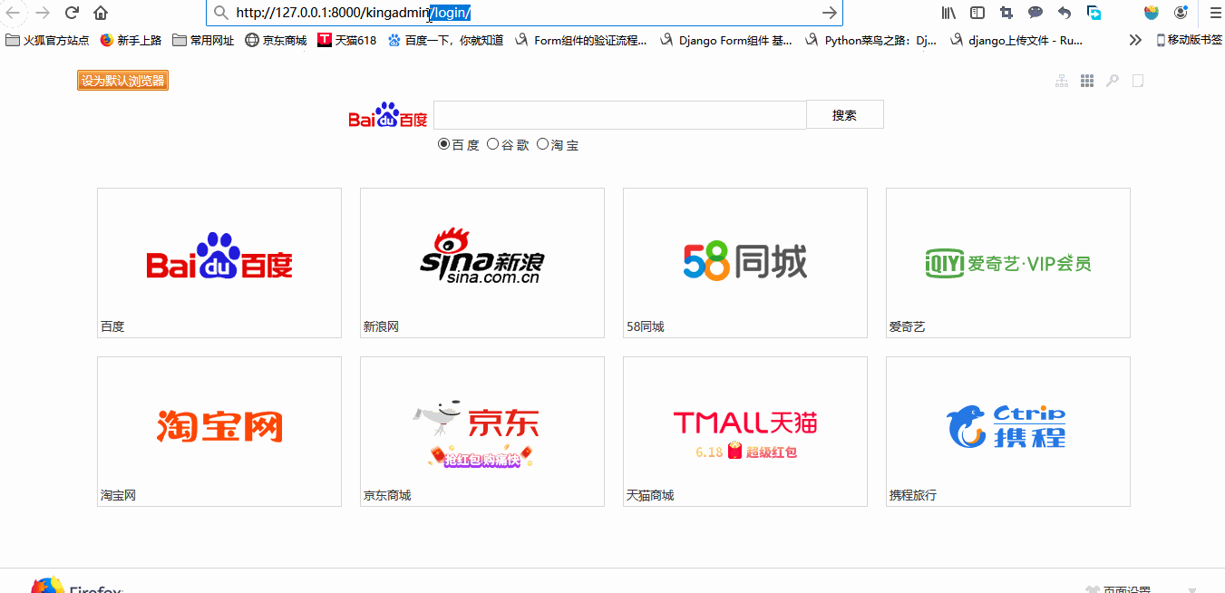Open the 天猫商城 TMALL tile
The image size is (1225, 593).
745,432
